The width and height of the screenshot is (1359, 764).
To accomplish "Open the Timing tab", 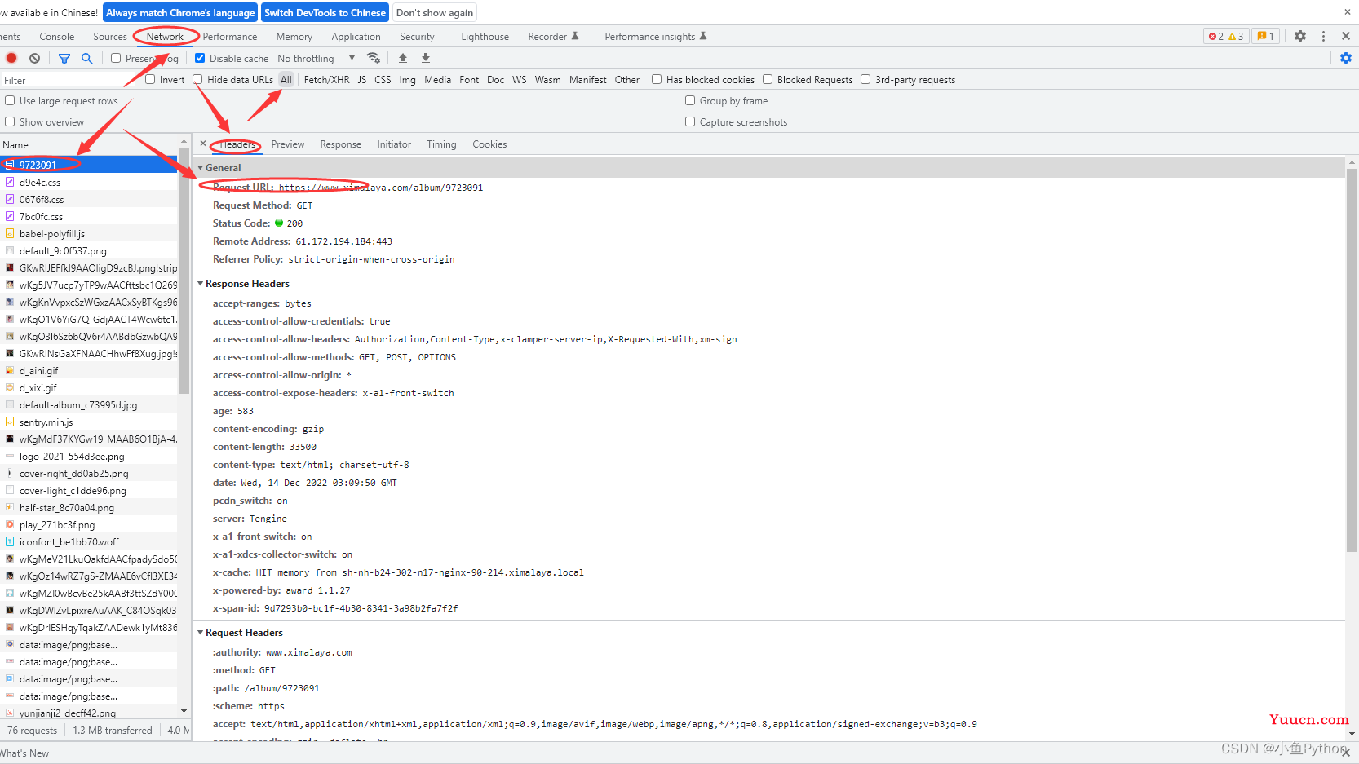I will coord(442,144).
